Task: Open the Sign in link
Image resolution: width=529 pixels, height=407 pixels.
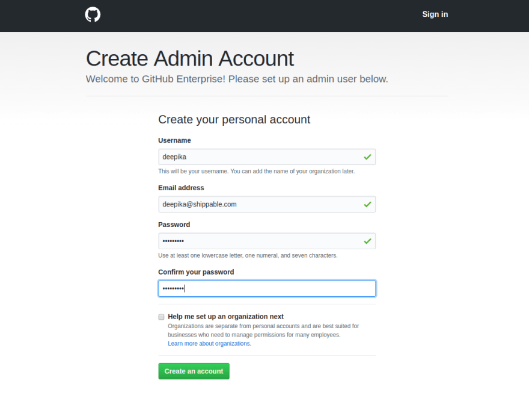Action: click(435, 14)
